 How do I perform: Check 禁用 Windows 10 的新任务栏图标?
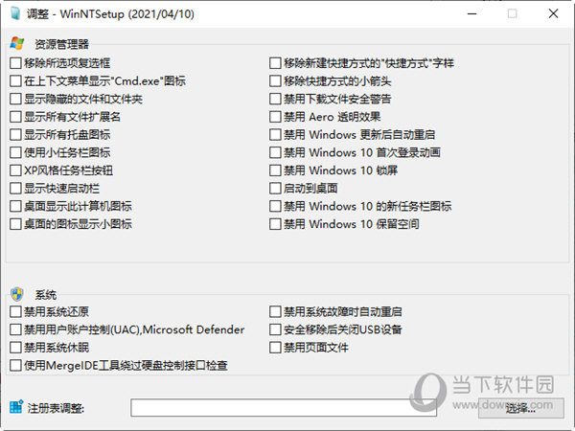click(275, 206)
